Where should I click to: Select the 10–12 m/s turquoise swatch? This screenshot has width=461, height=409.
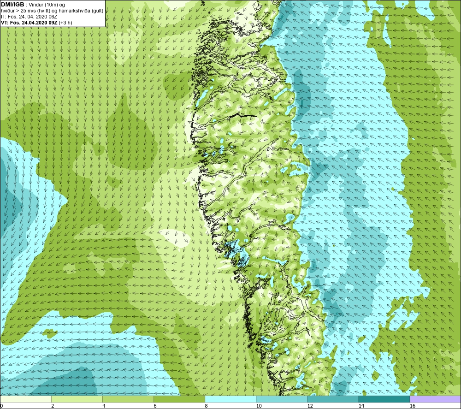(281, 399)
